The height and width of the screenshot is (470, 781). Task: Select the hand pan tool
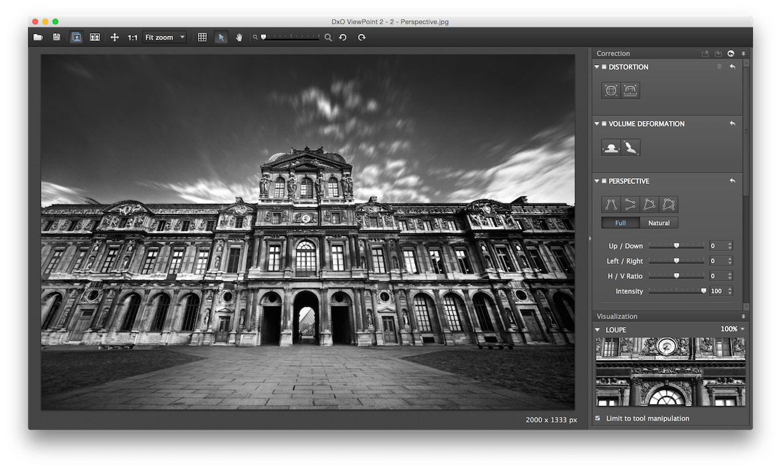point(239,38)
